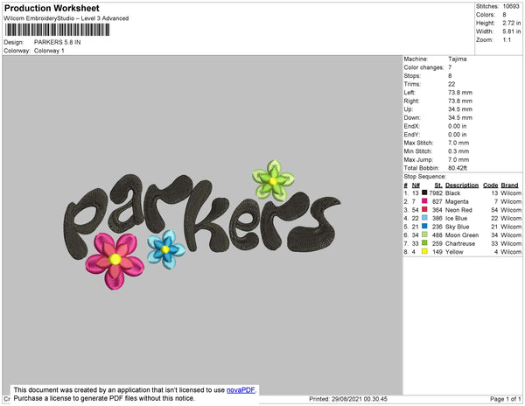Click the Total Bobbin value '80.42ft'

[x=458, y=168]
